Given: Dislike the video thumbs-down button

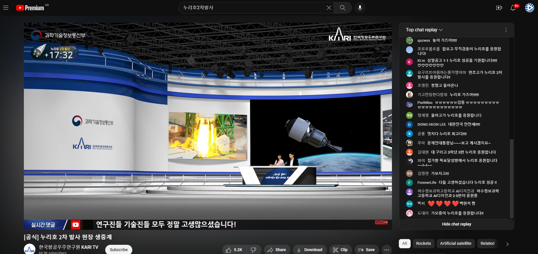Looking at the screenshot, I should click(254, 250).
